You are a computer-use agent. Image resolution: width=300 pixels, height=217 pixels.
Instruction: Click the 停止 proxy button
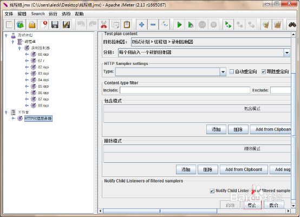[252, 205]
